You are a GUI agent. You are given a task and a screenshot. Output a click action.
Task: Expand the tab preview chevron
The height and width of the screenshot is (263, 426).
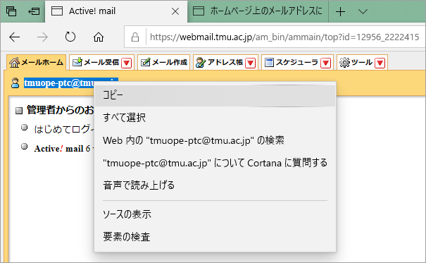(x=363, y=11)
